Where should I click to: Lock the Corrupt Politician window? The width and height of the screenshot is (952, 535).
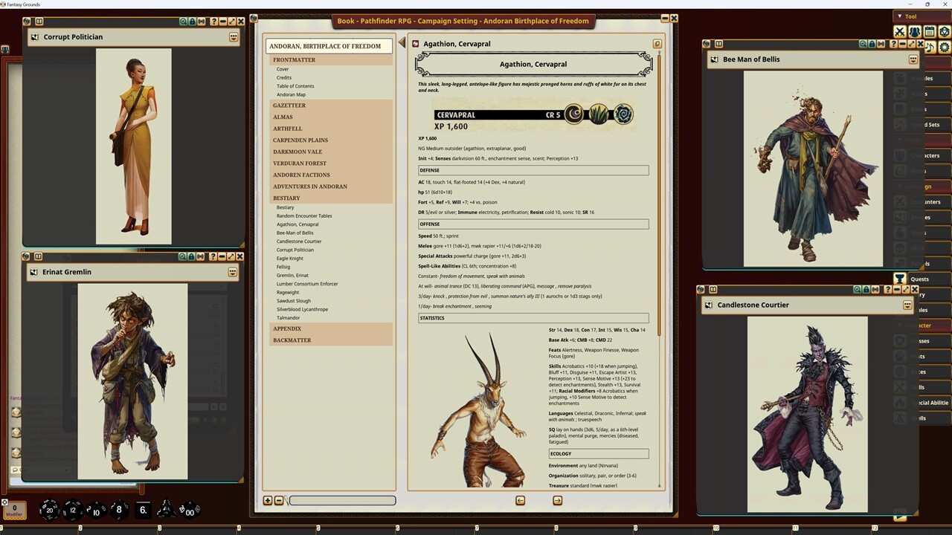point(193,22)
